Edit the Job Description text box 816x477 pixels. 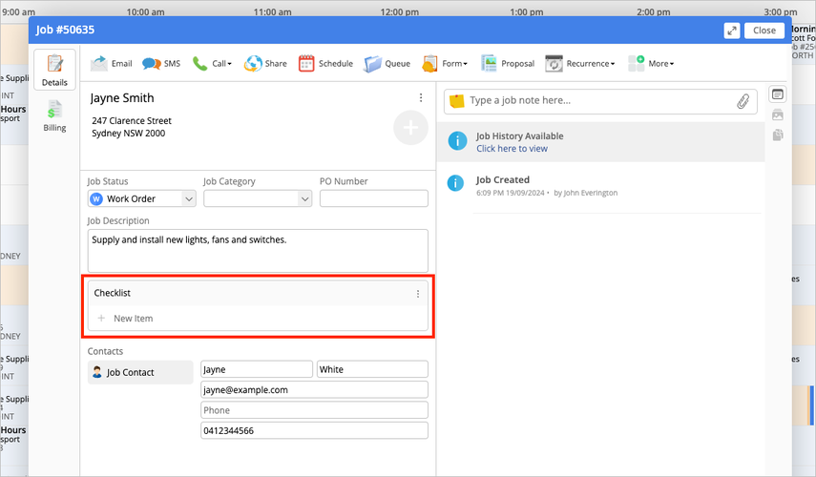(x=258, y=251)
